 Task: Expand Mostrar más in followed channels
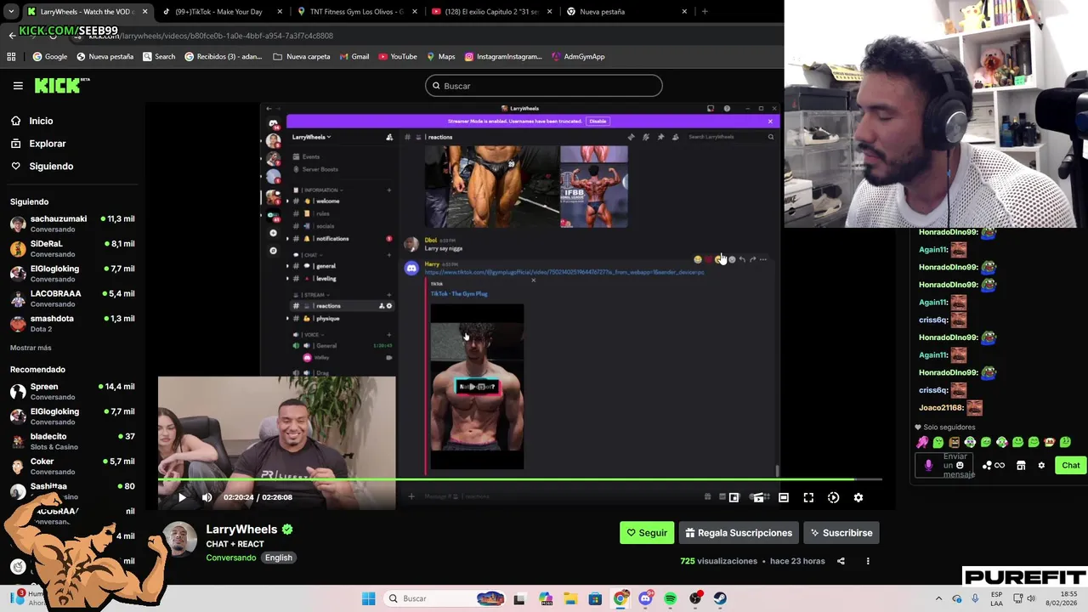click(x=31, y=348)
